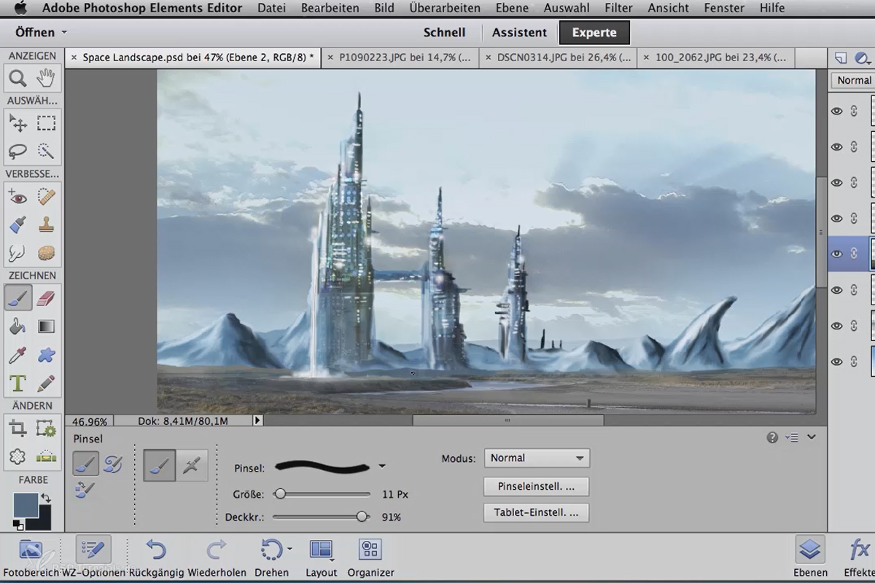The width and height of the screenshot is (875, 583).
Task: Select the Crop tool
Action: click(x=17, y=428)
